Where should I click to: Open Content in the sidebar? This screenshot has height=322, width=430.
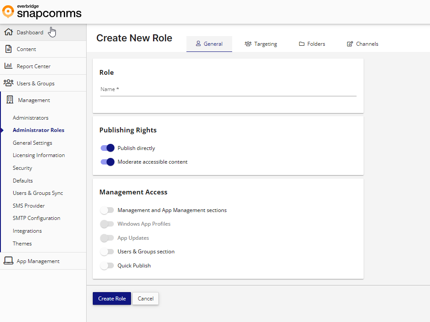[43, 49]
